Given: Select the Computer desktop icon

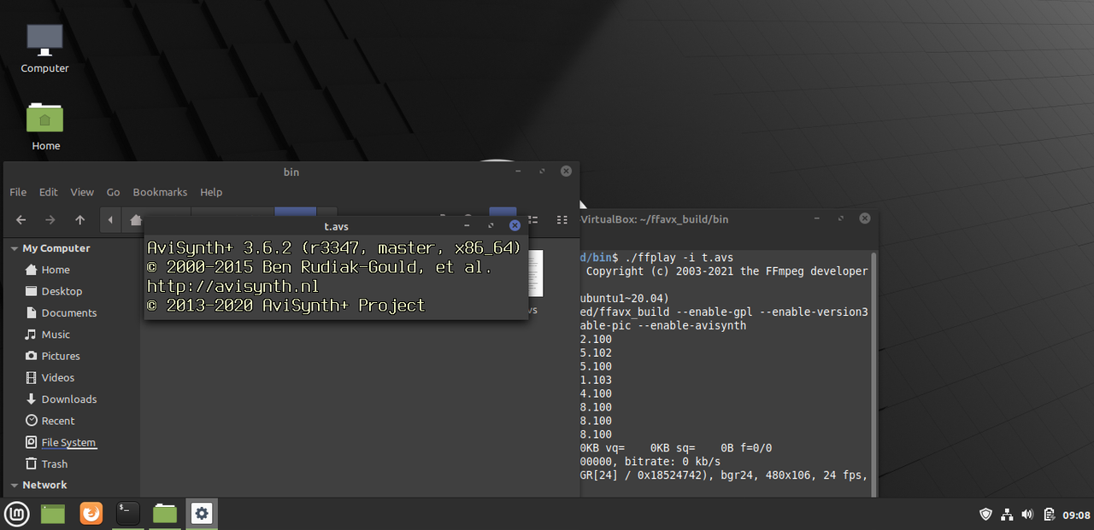Looking at the screenshot, I should coord(45,49).
